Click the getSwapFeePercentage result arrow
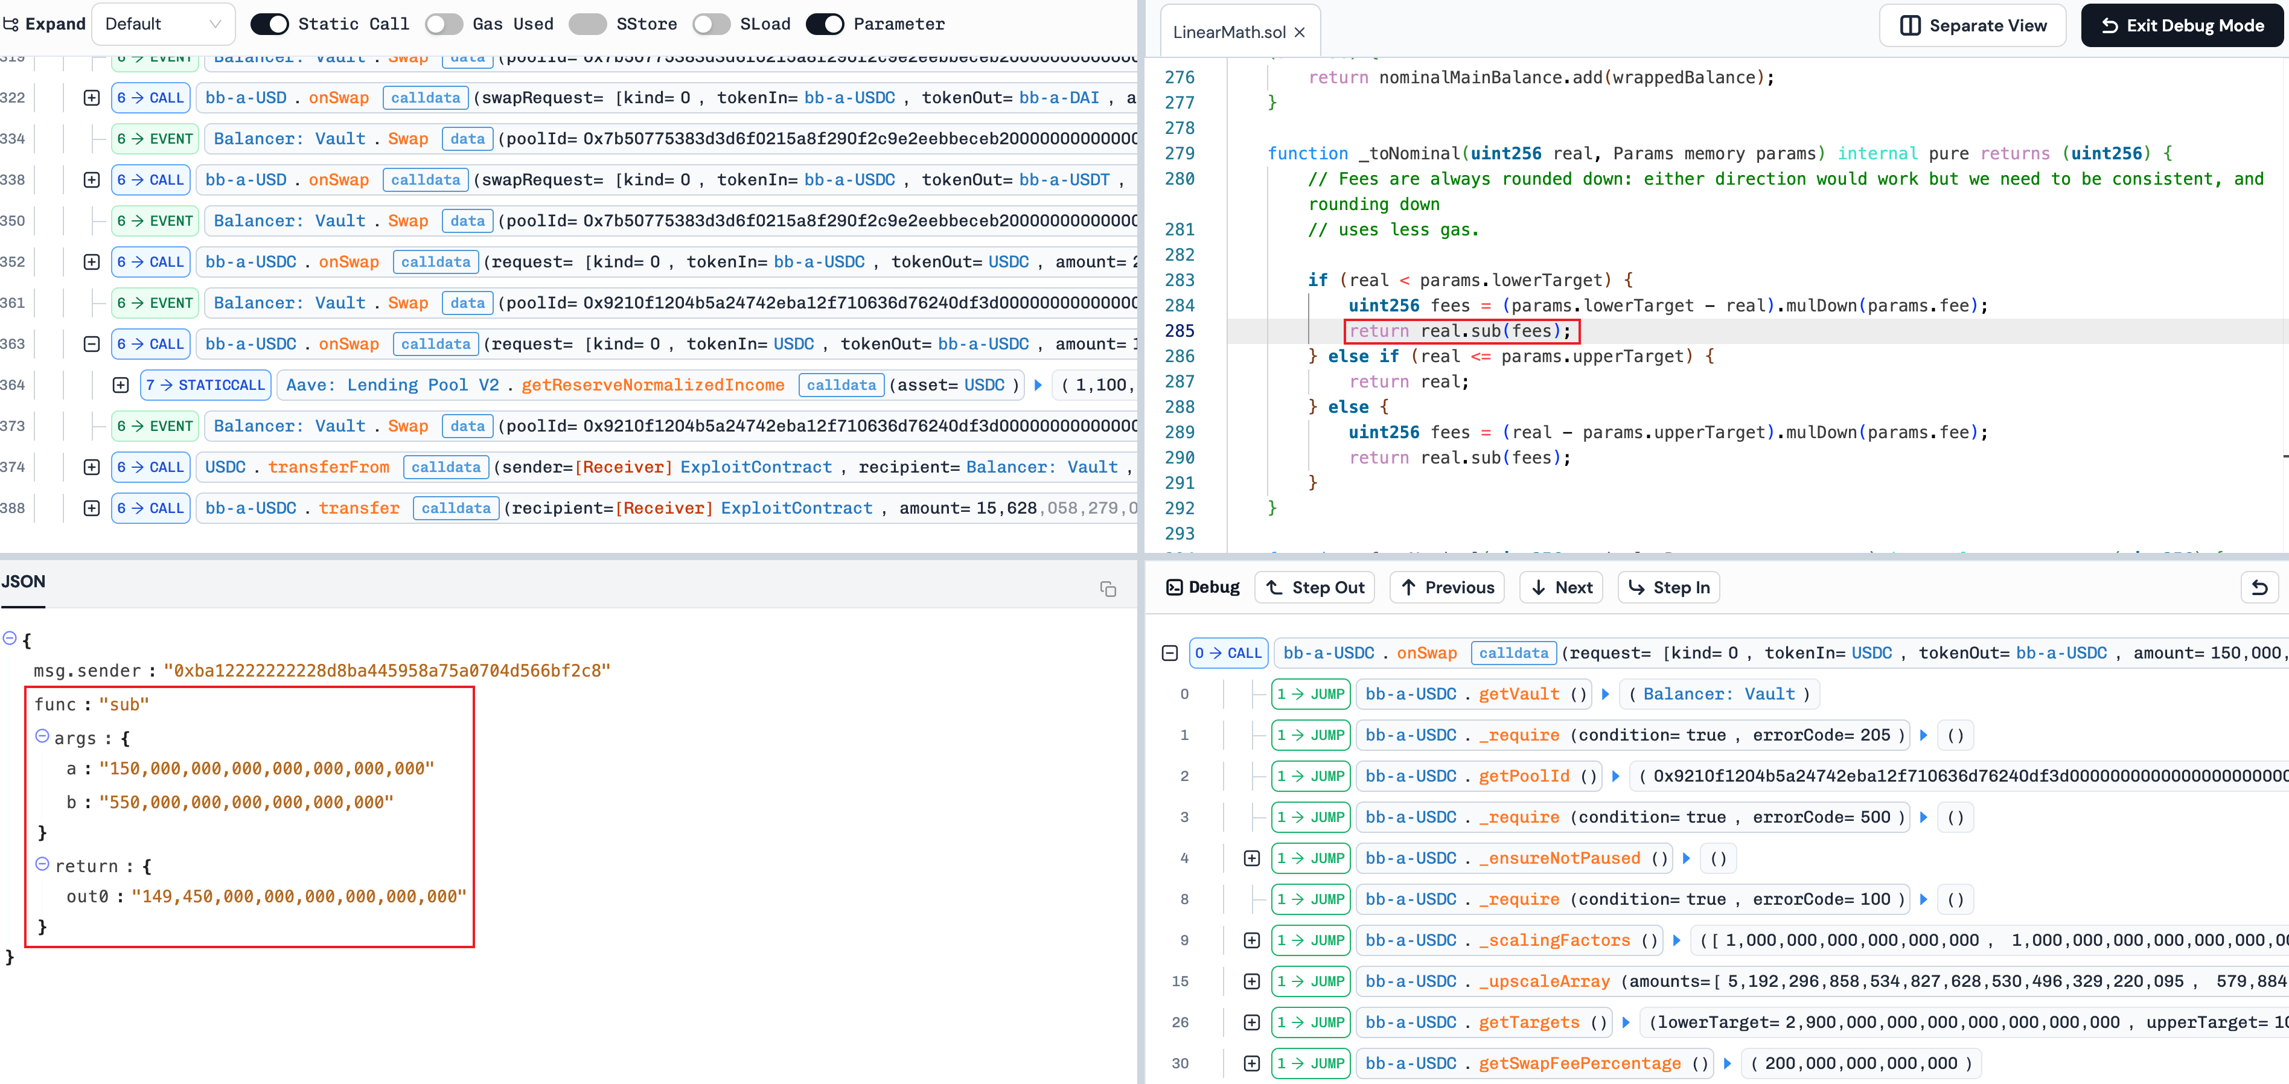The width and height of the screenshot is (2289, 1084). click(x=1728, y=1063)
